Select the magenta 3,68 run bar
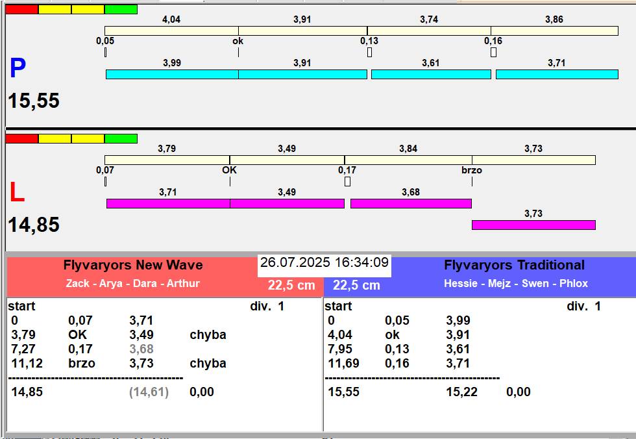Screen dimensions: 636x439 pos(410,204)
